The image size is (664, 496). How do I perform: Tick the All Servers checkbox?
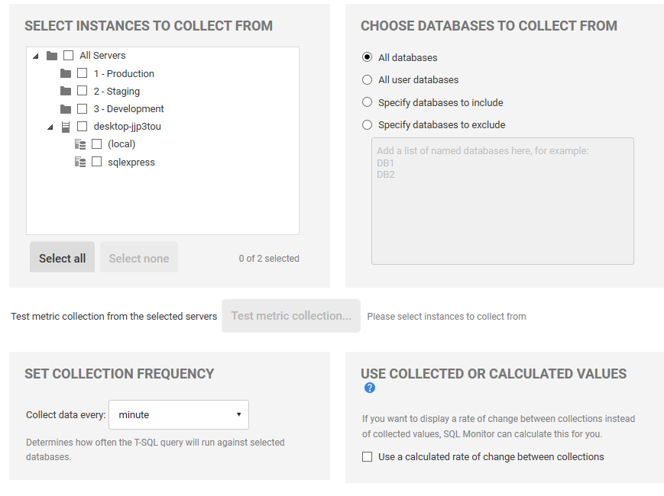69,56
